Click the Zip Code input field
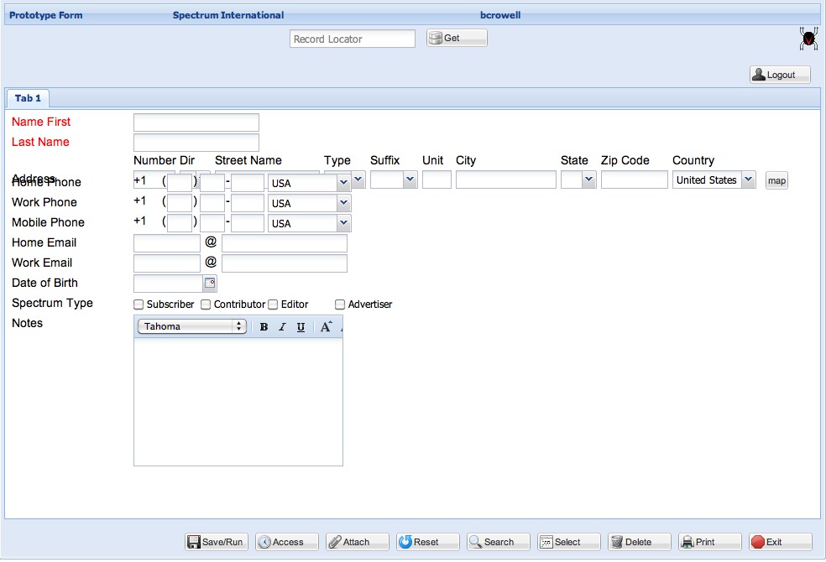826x562 pixels. pos(635,180)
